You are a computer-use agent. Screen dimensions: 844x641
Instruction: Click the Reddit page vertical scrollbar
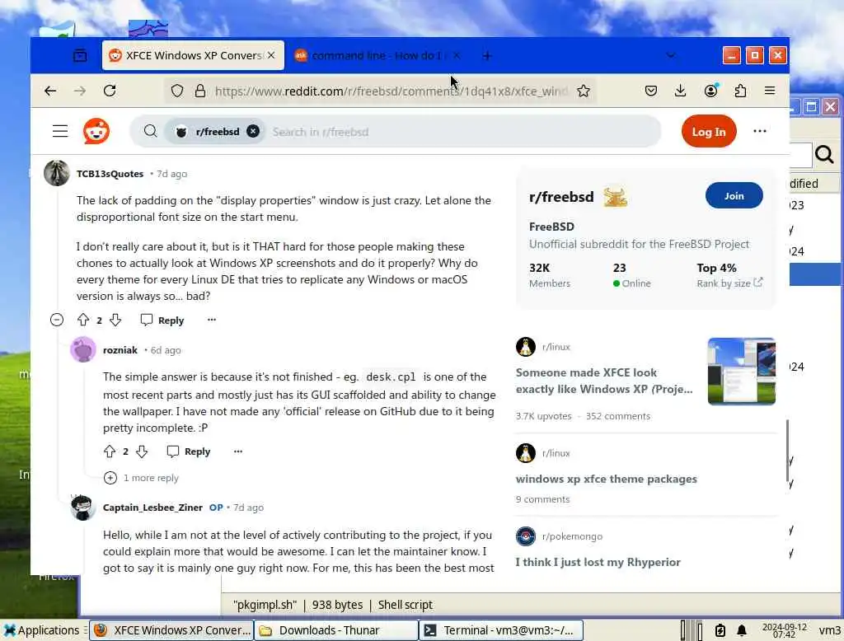click(787, 451)
